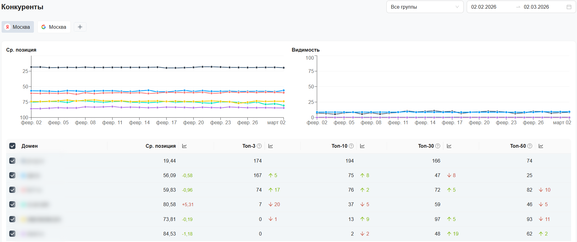Image resolution: width=577 pixels, height=242 pixels.
Task: Switch to the Google Москва tab
Action: [x=54, y=27]
